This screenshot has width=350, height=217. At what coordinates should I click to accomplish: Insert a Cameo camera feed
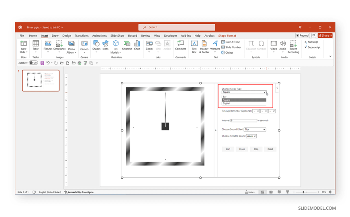coord(84,47)
